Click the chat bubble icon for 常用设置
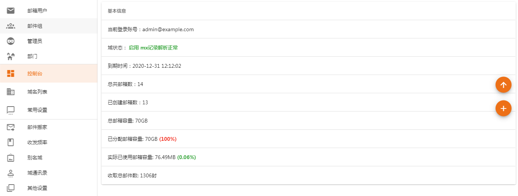518x196 pixels. [11, 110]
